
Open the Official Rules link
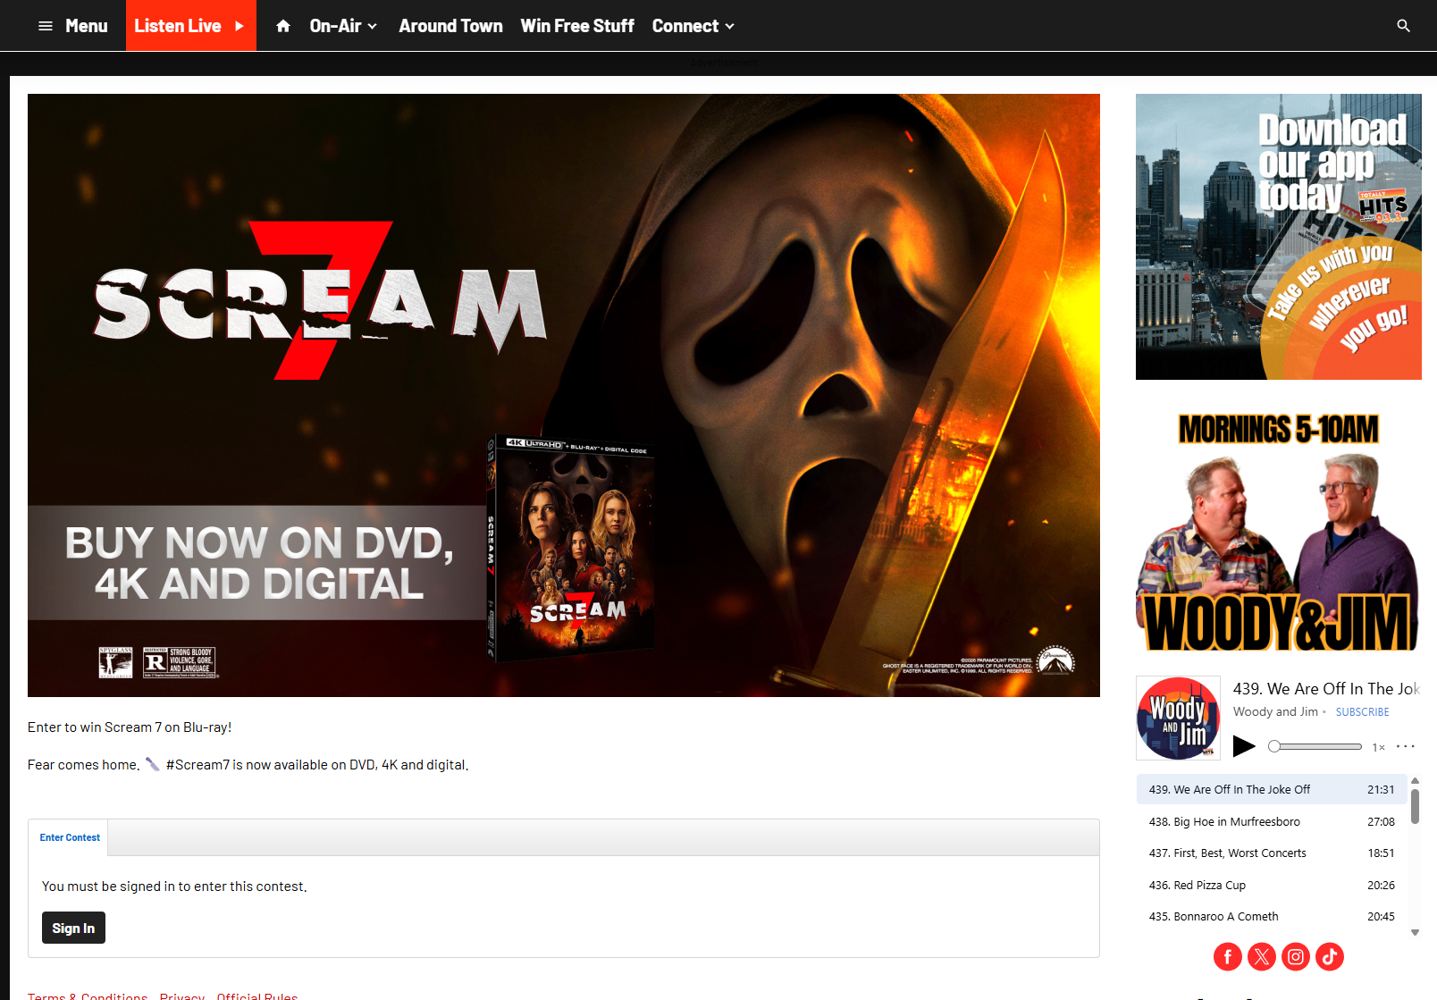257,996
